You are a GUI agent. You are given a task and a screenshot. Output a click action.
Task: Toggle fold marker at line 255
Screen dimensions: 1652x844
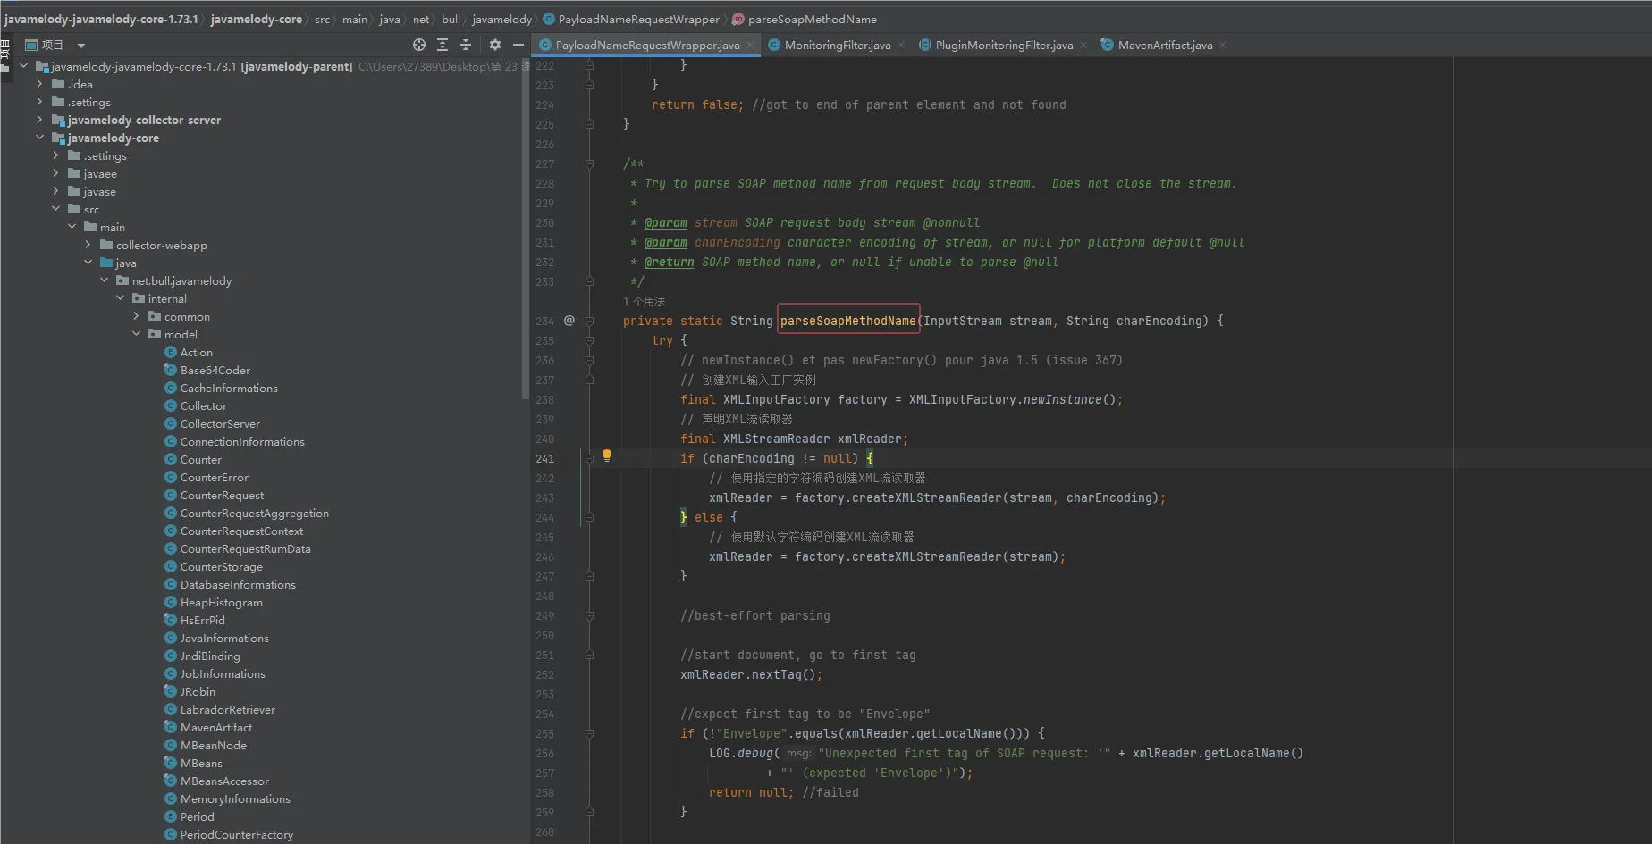(589, 734)
